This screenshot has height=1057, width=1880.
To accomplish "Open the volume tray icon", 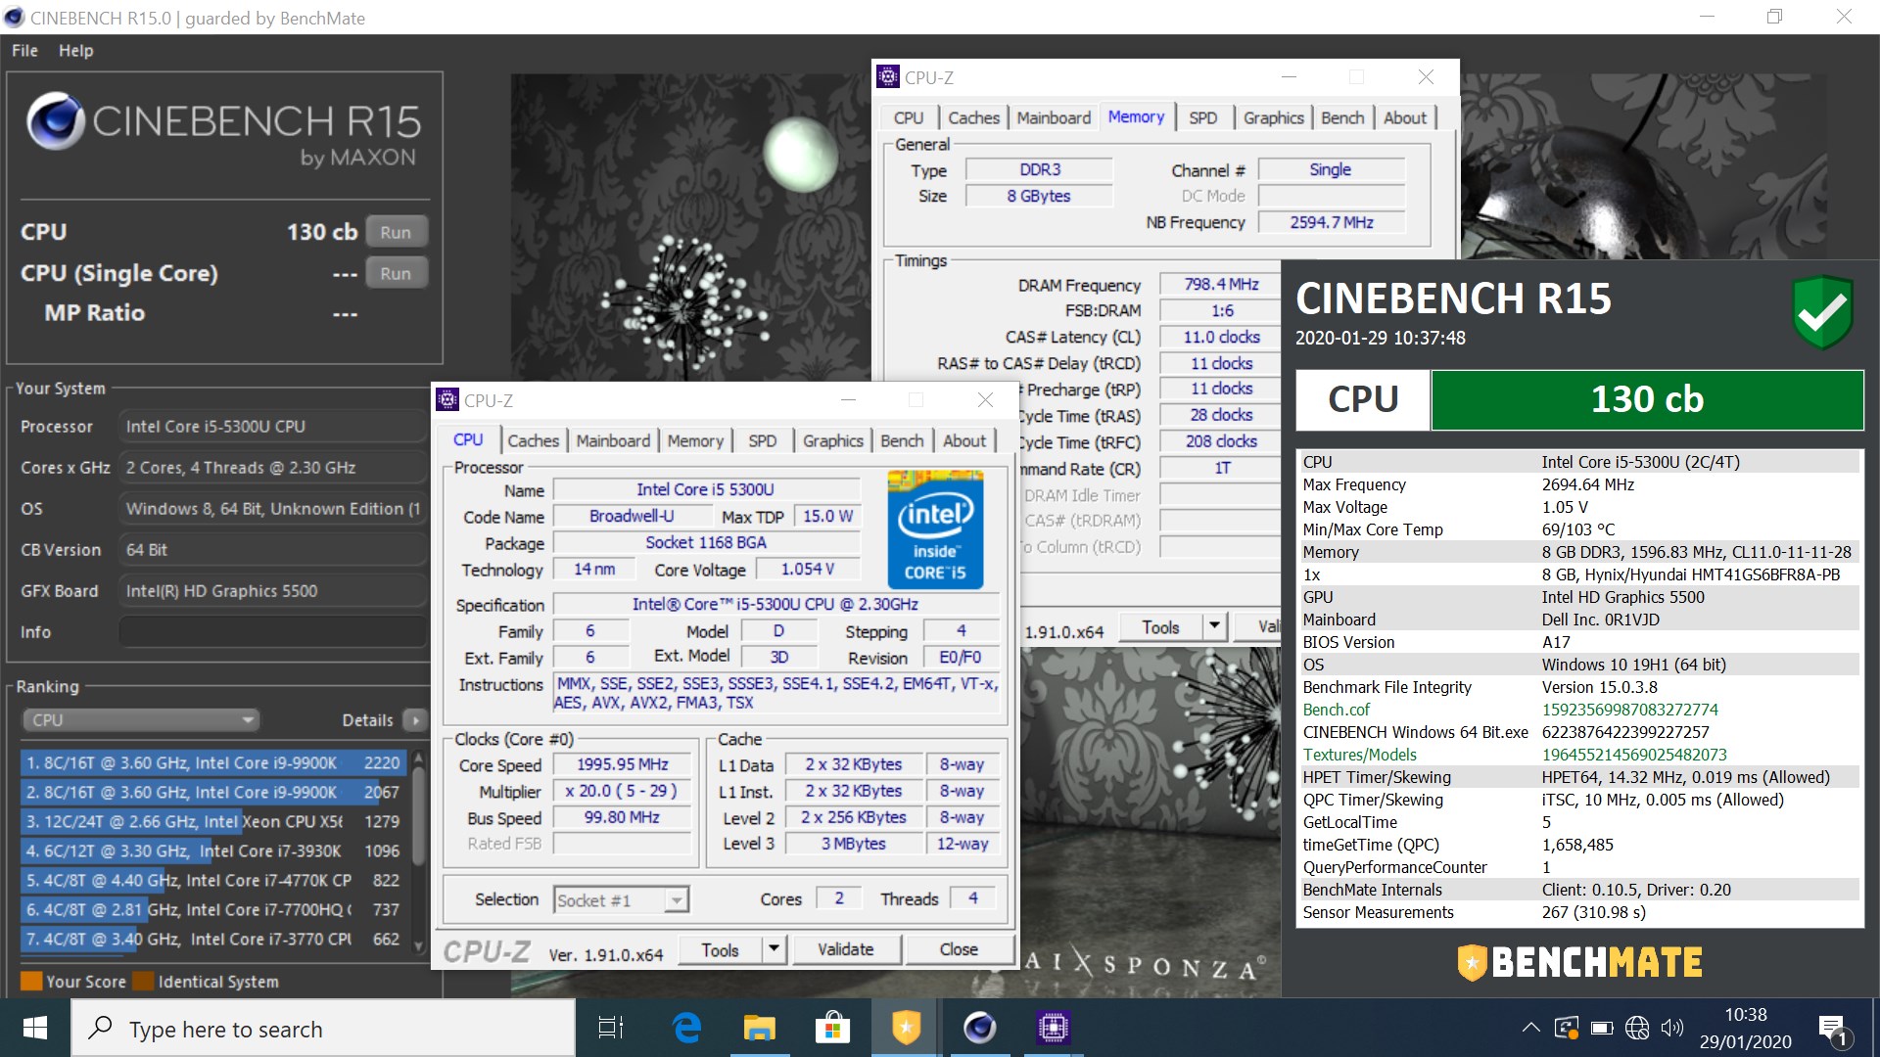I will coord(1672,1028).
